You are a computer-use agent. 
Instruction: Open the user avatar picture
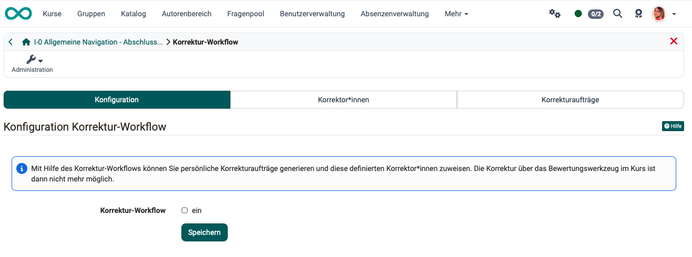(659, 14)
